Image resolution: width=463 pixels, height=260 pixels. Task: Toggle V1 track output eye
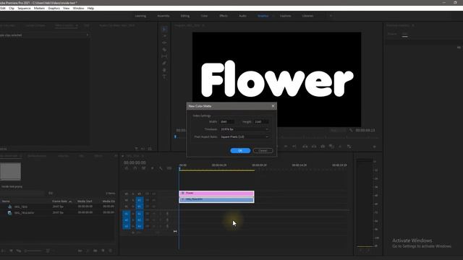point(153,207)
